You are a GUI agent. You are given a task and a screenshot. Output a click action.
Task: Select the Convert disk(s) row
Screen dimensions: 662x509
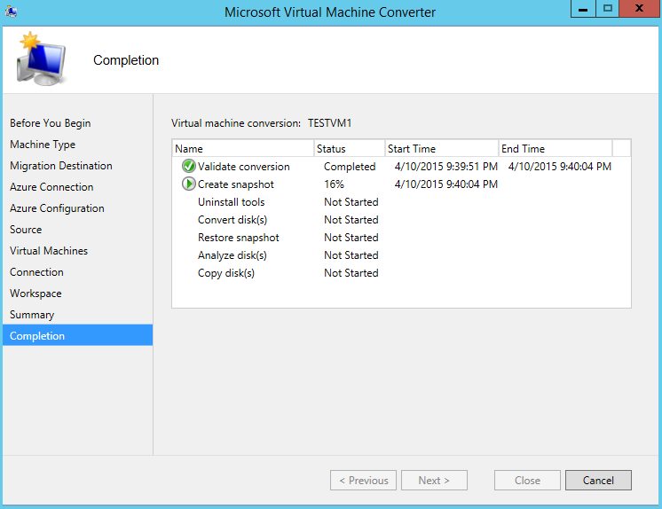click(x=401, y=219)
